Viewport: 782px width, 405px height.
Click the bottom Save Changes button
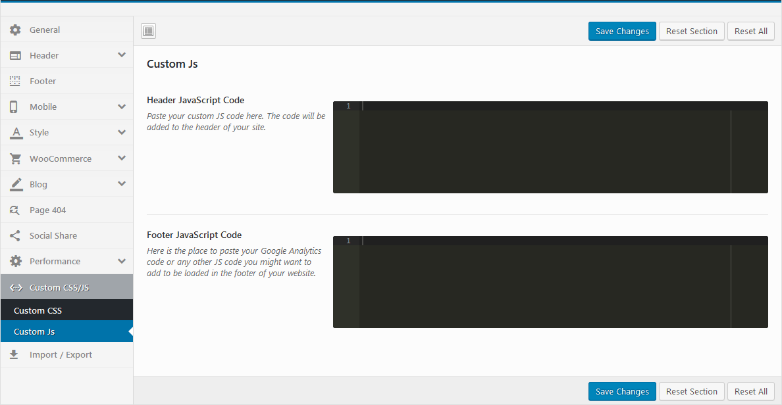coord(622,392)
